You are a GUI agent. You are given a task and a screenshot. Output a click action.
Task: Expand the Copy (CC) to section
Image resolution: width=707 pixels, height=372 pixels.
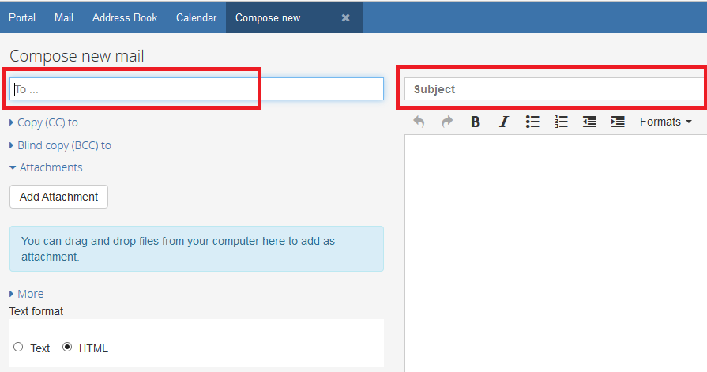[47, 122]
